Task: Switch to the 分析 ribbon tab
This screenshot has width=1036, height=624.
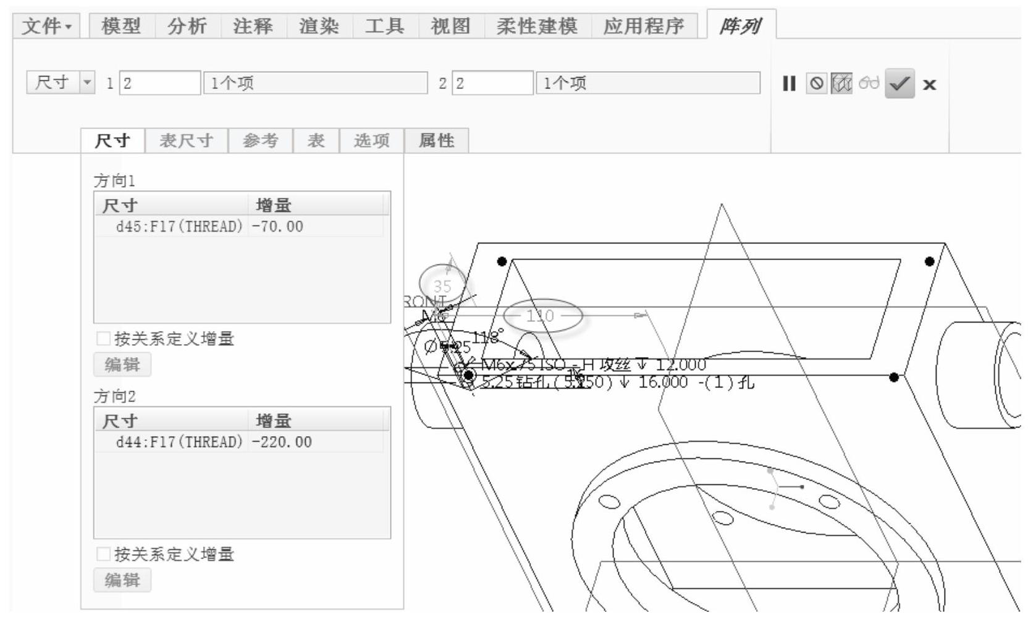Action: point(187,27)
